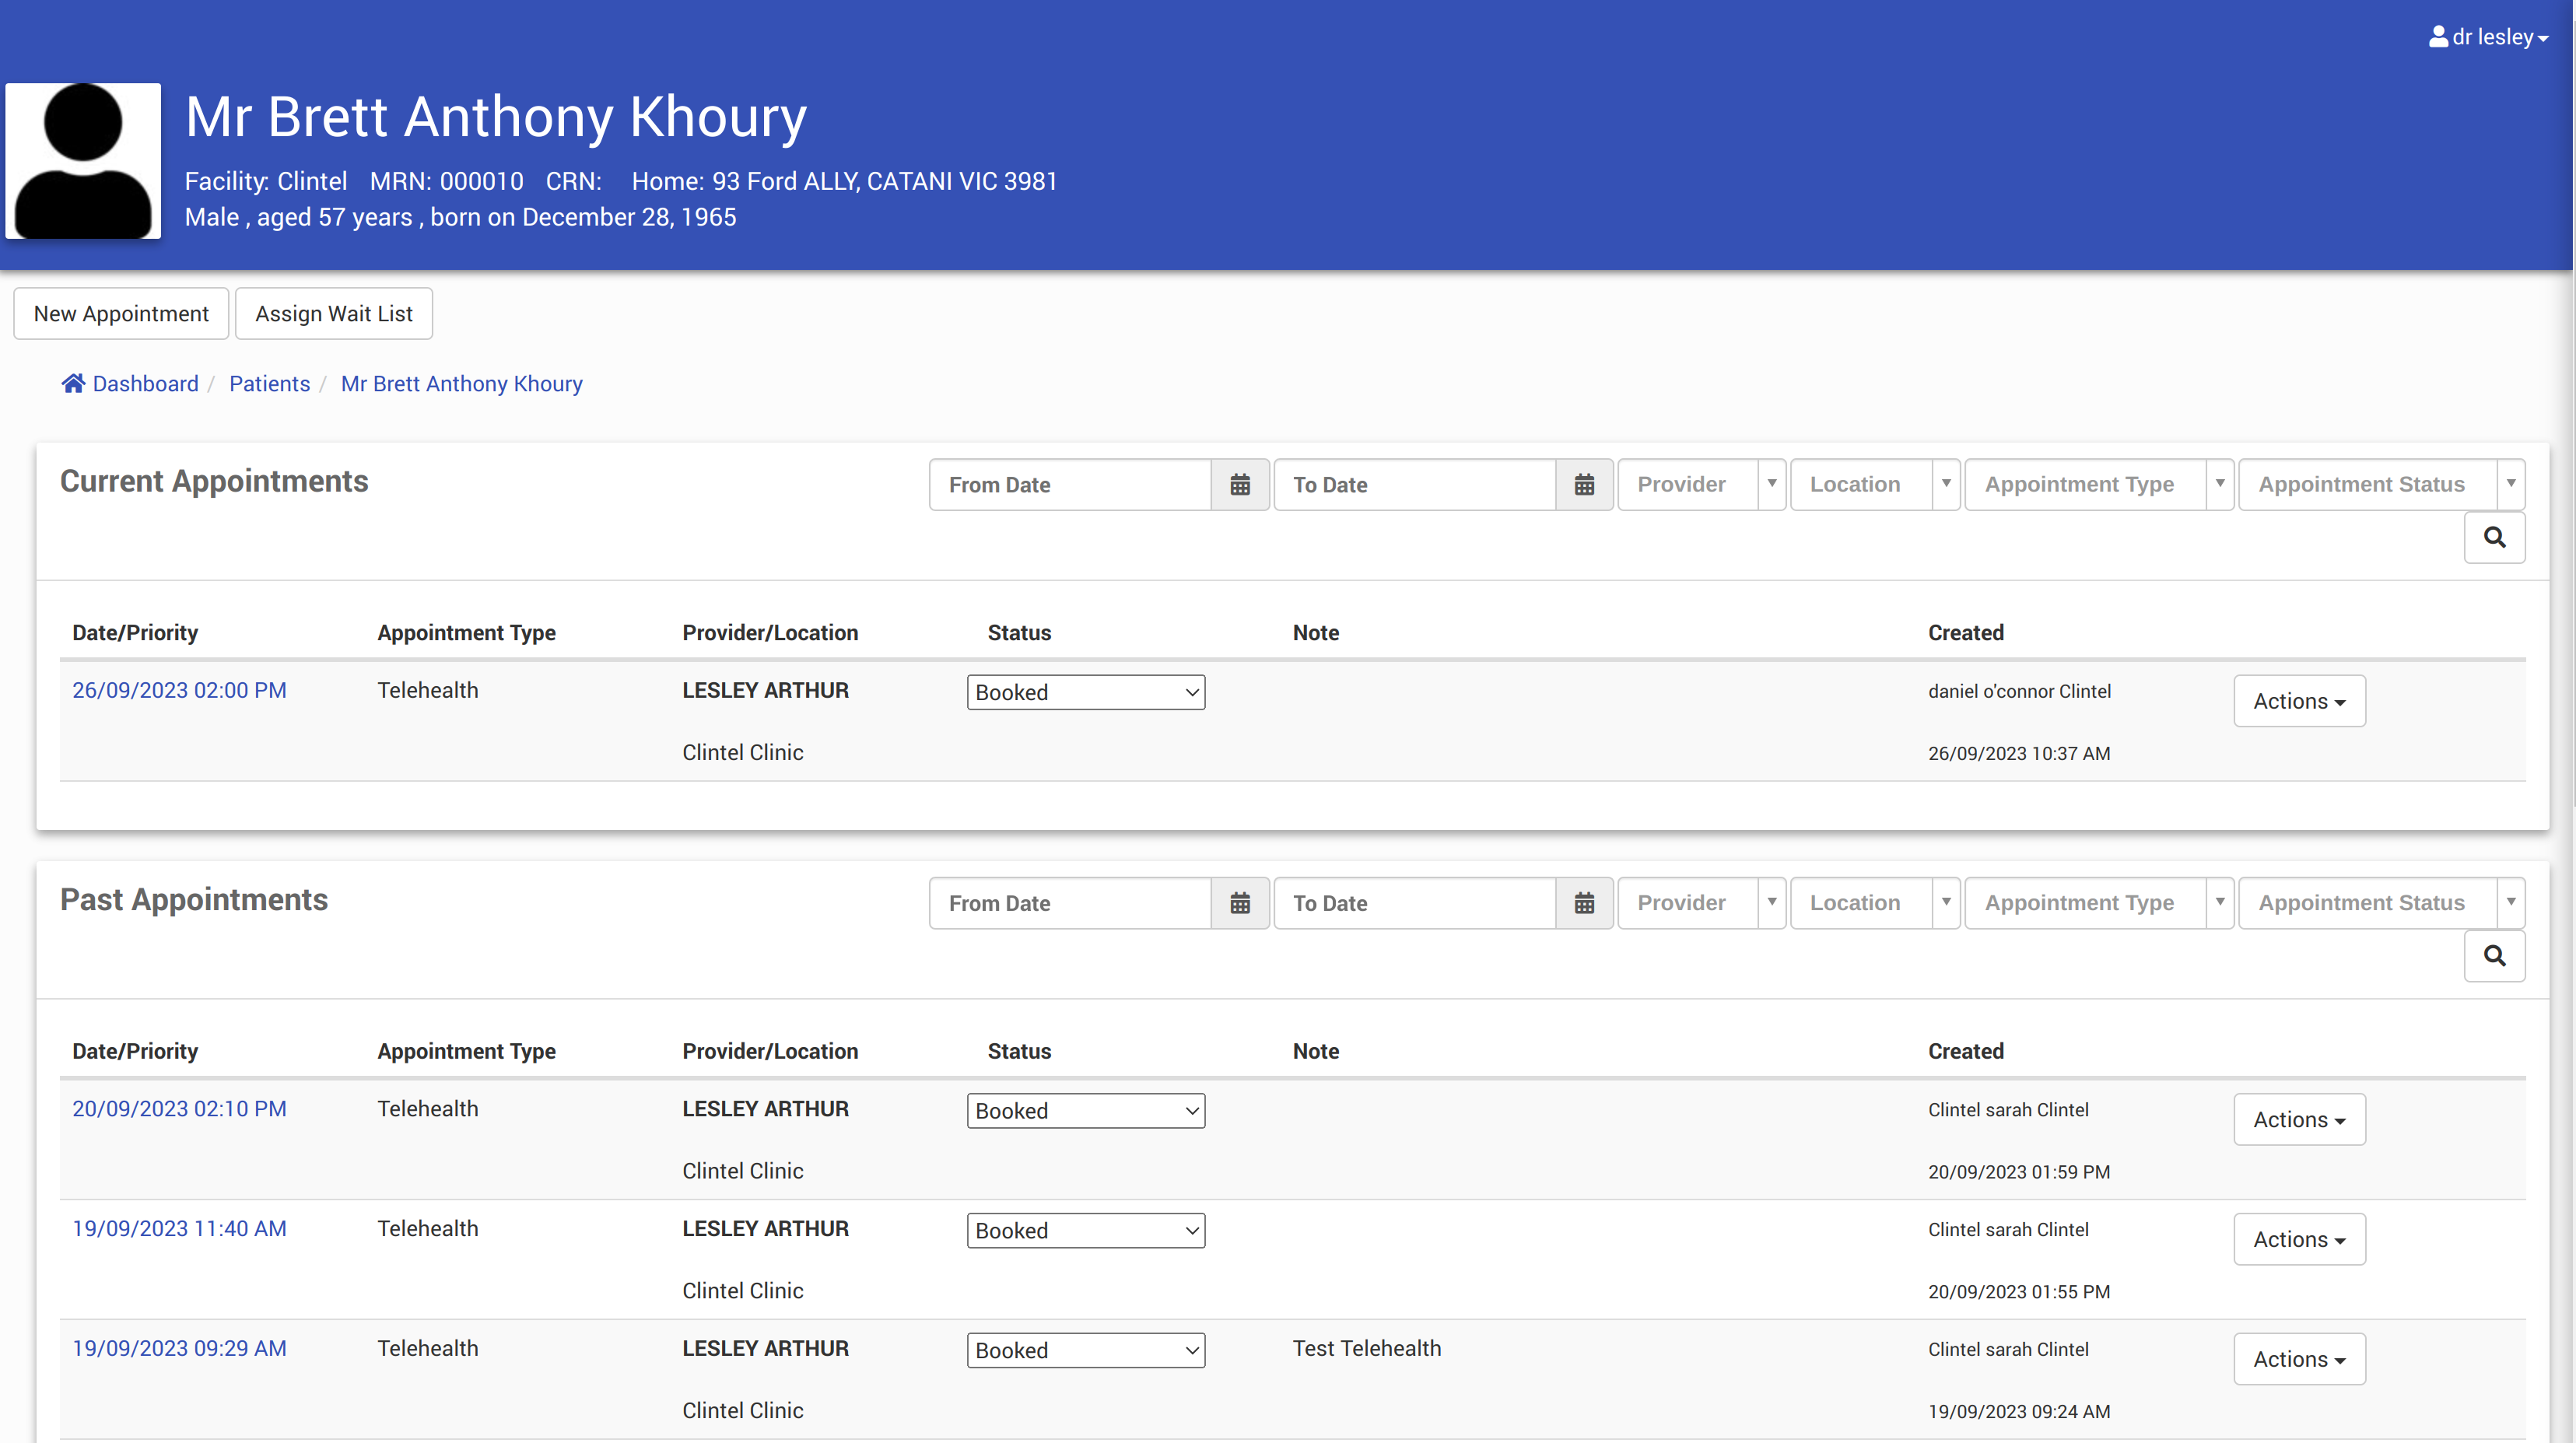
Task: Go to Patients breadcrumb link
Action: (x=269, y=384)
